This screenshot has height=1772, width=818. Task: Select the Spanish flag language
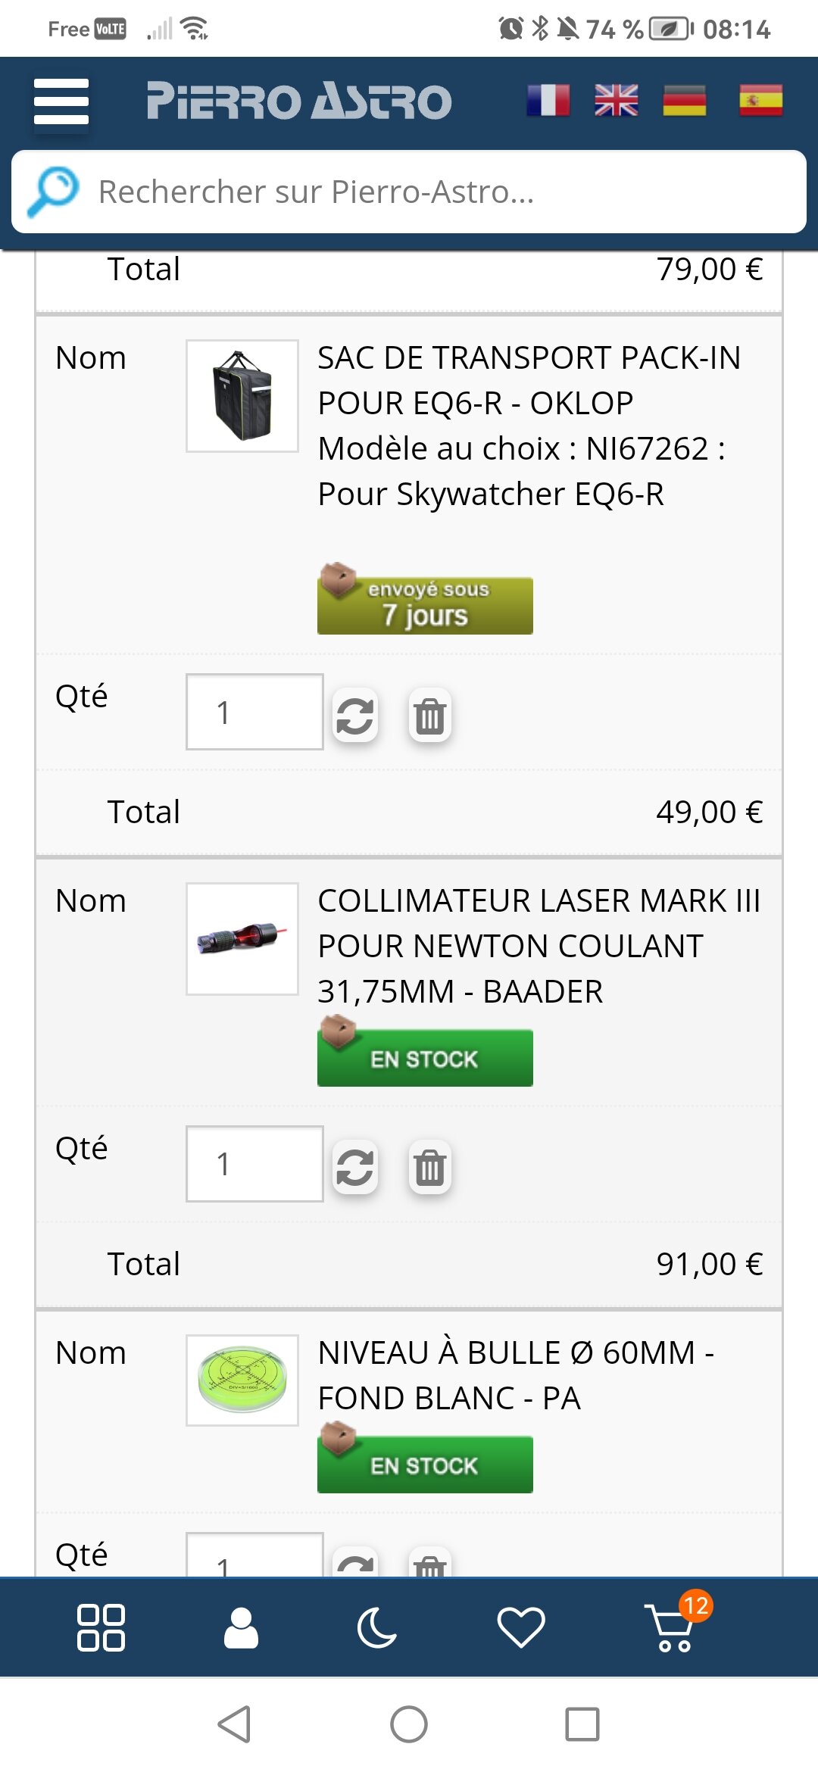[x=760, y=101]
